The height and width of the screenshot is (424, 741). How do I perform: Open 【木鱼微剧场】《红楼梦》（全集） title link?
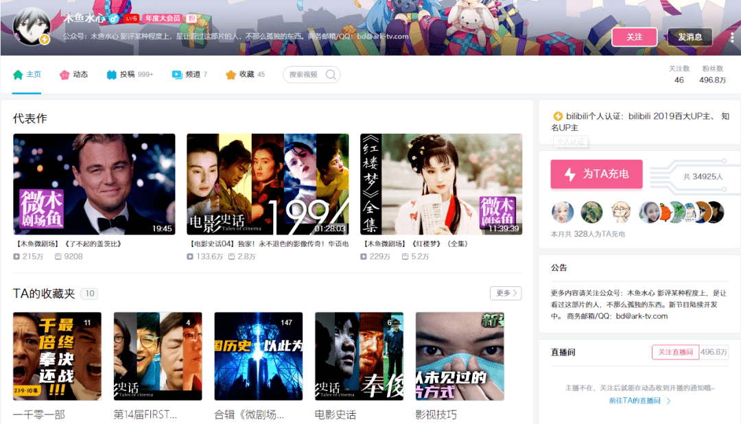coord(416,244)
